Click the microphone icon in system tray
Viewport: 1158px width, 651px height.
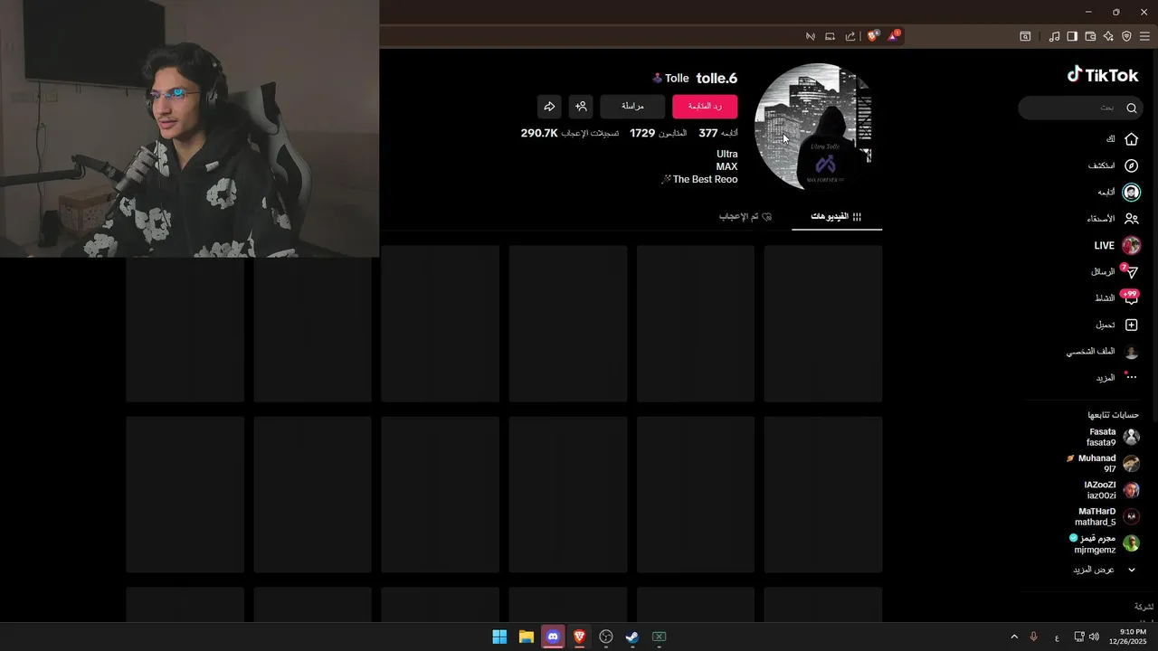tap(1033, 637)
